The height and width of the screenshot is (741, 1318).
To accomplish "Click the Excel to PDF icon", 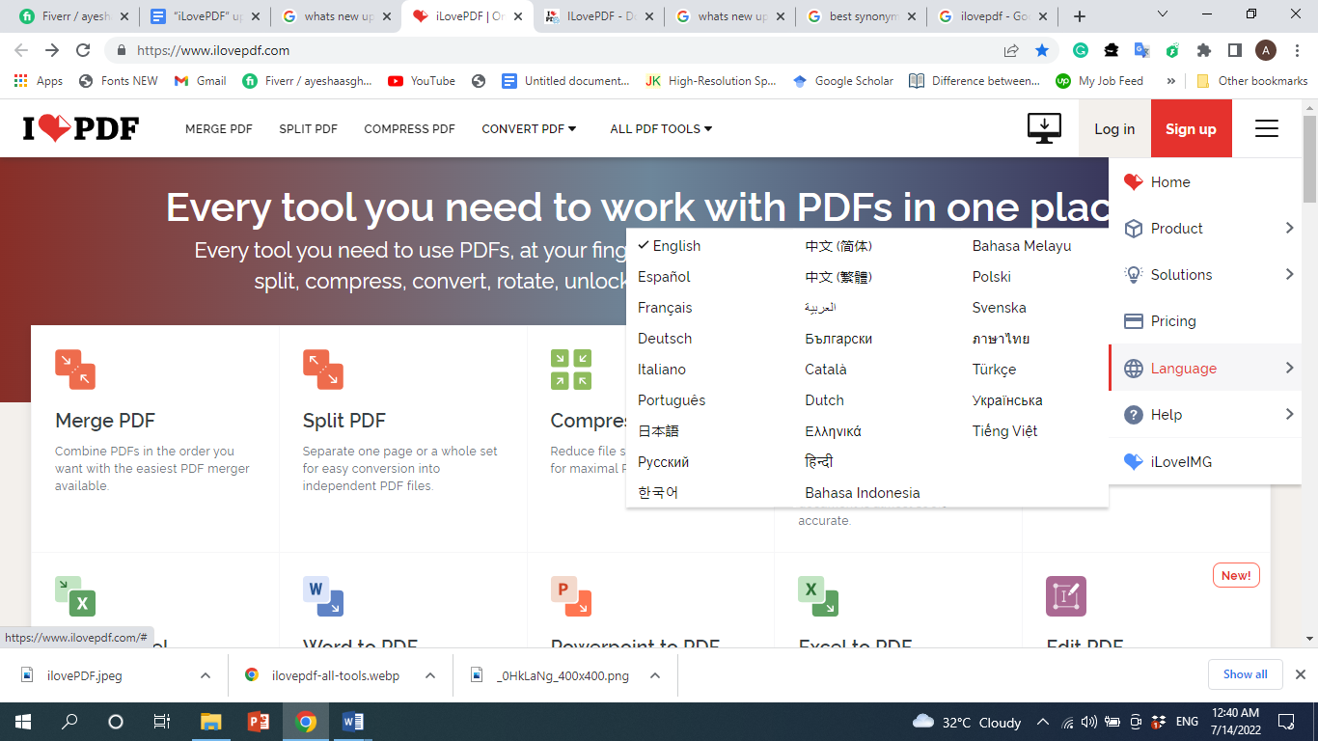I will (x=818, y=596).
